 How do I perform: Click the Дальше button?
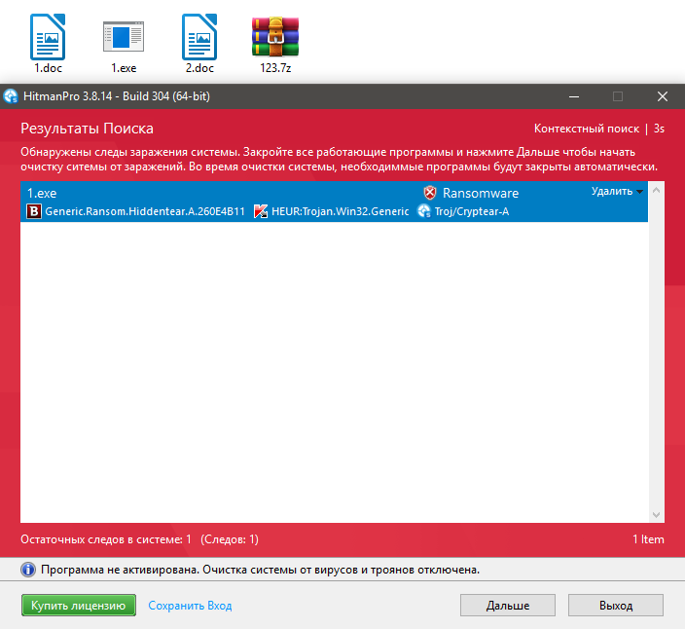pos(508,606)
